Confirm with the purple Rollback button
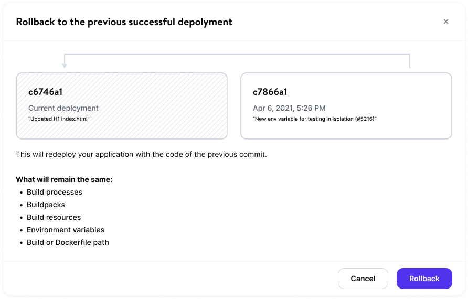Image resolution: width=468 pixels, height=299 pixels. (424, 279)
